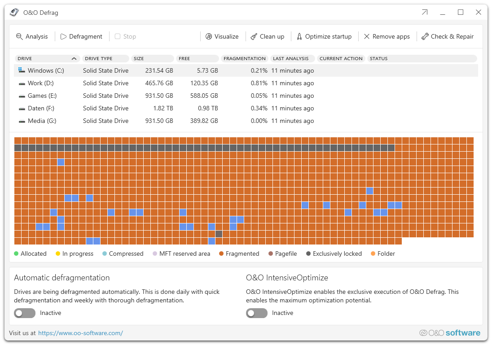
Task: Sort drives by the Fragmentation column header
Action: tap(245, 58)
